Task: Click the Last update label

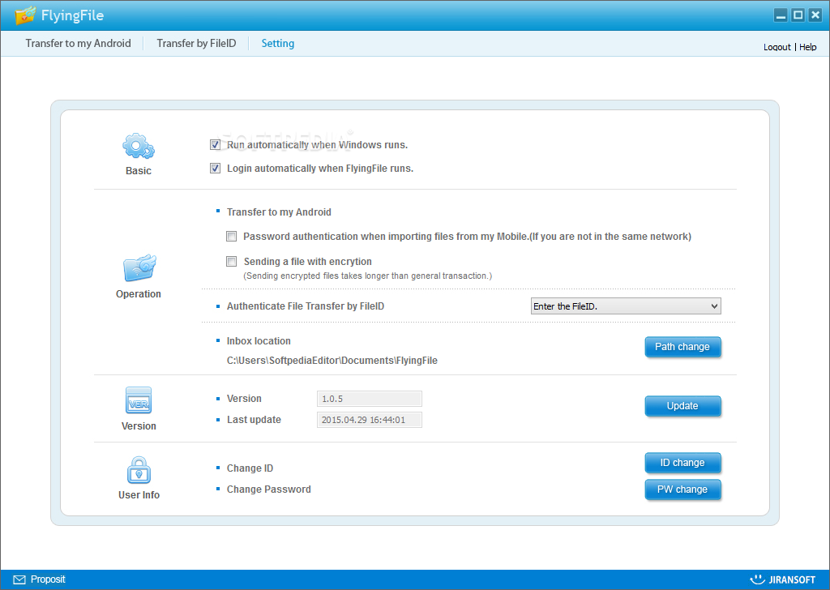Action: 254,420
